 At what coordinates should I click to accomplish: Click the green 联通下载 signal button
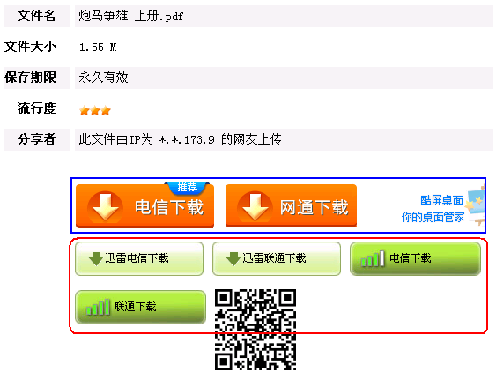140,307
